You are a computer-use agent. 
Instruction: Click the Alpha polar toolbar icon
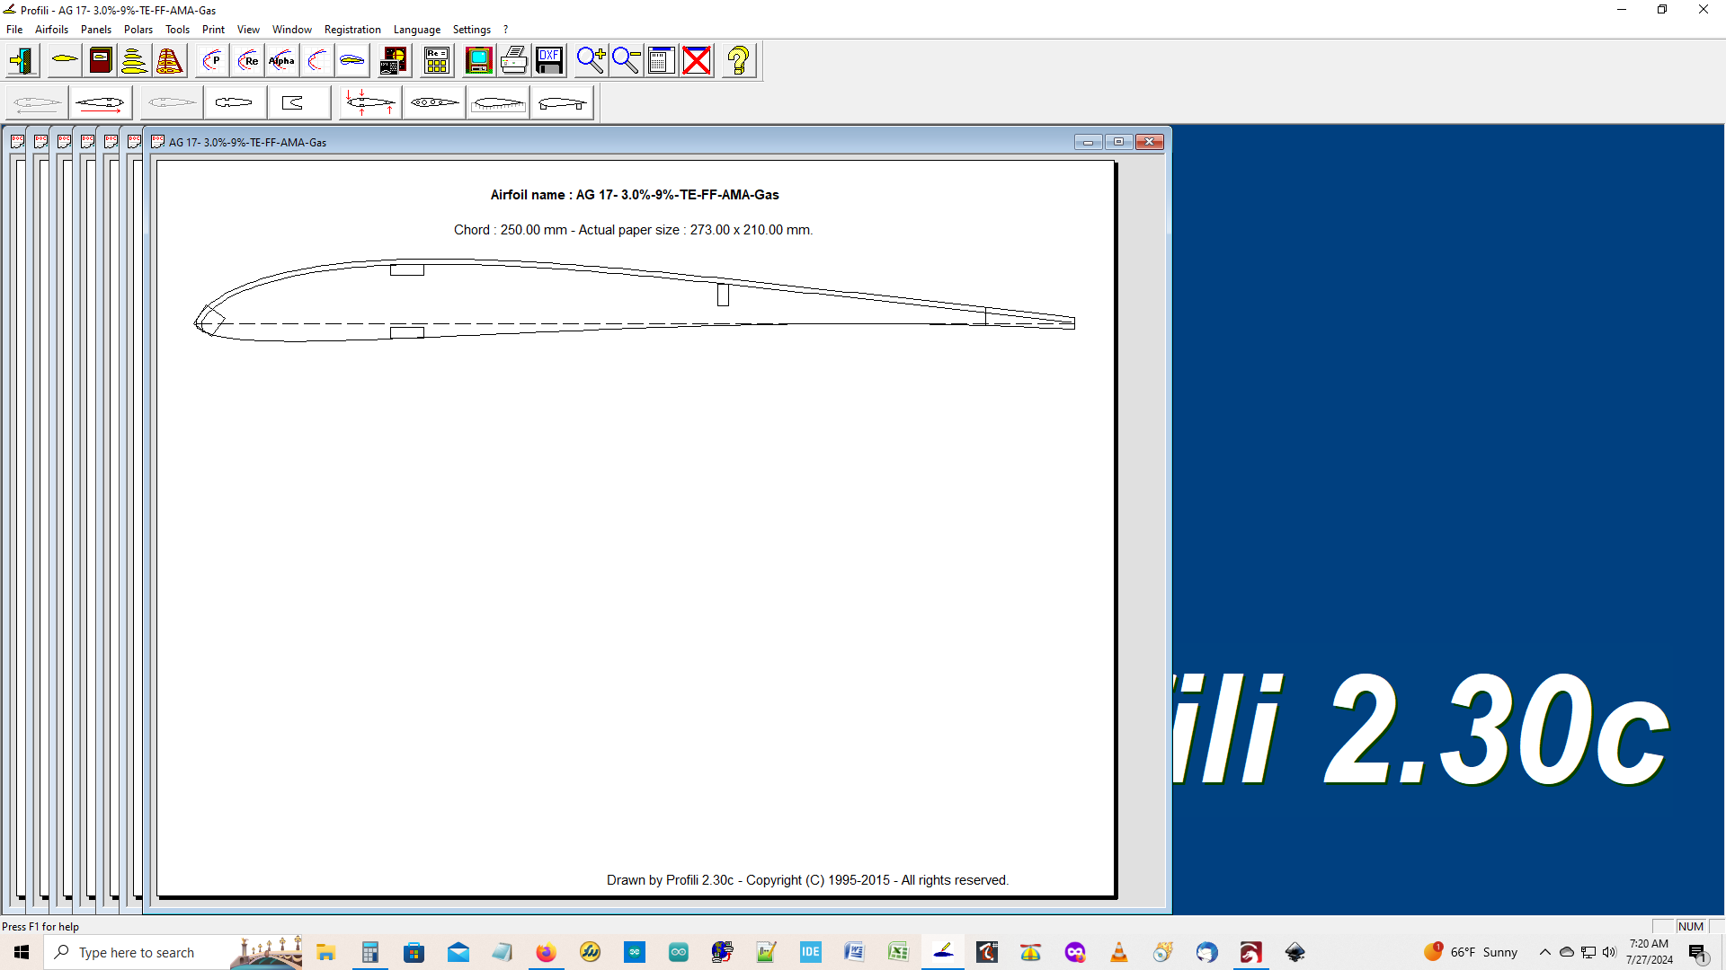282,61
